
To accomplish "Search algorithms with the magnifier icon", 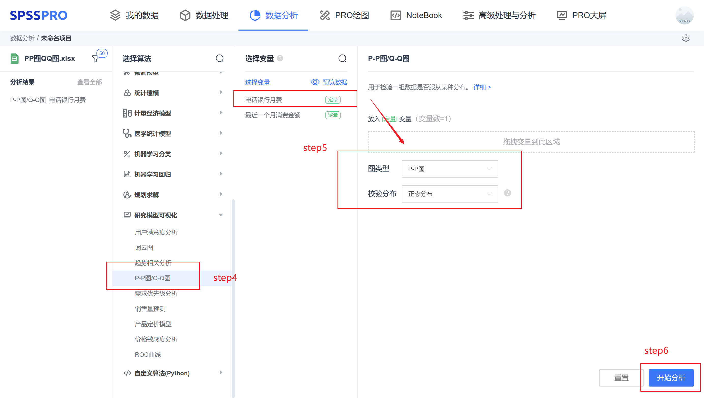I will coord(220,58).
